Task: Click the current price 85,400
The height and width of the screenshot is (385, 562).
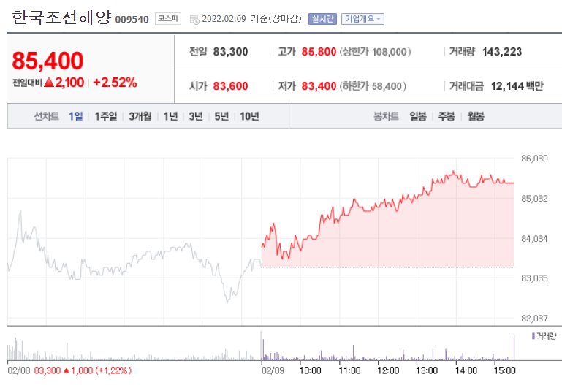Action: point(48,61)
